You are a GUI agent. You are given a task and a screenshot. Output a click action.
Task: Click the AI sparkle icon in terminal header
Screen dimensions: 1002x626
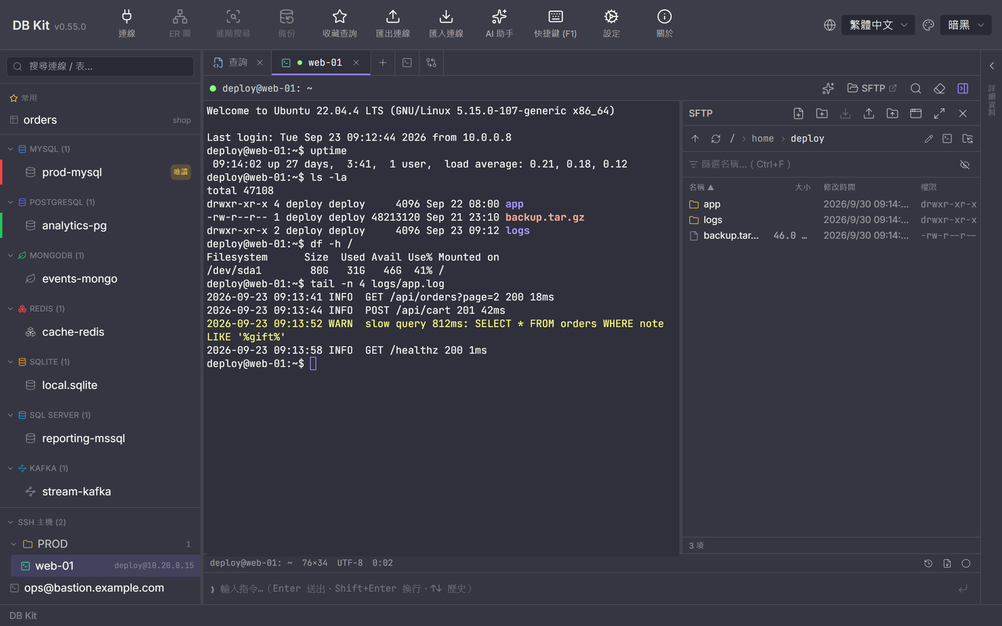pyautogui.click(x=828, y=88)
